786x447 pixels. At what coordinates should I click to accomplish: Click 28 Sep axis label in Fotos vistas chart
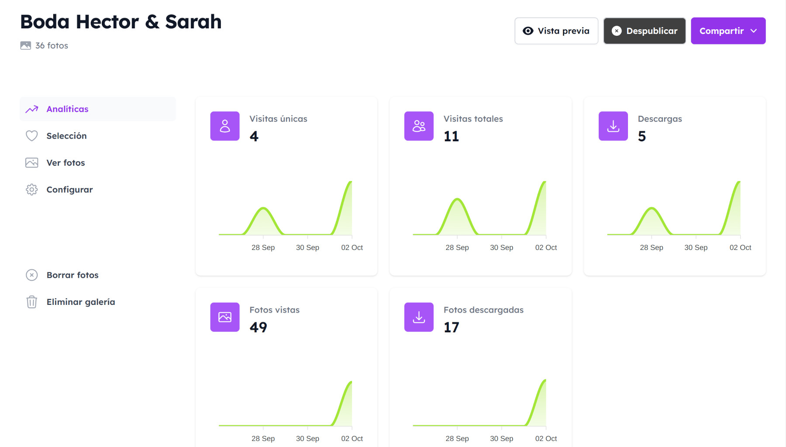click(263, 438)
